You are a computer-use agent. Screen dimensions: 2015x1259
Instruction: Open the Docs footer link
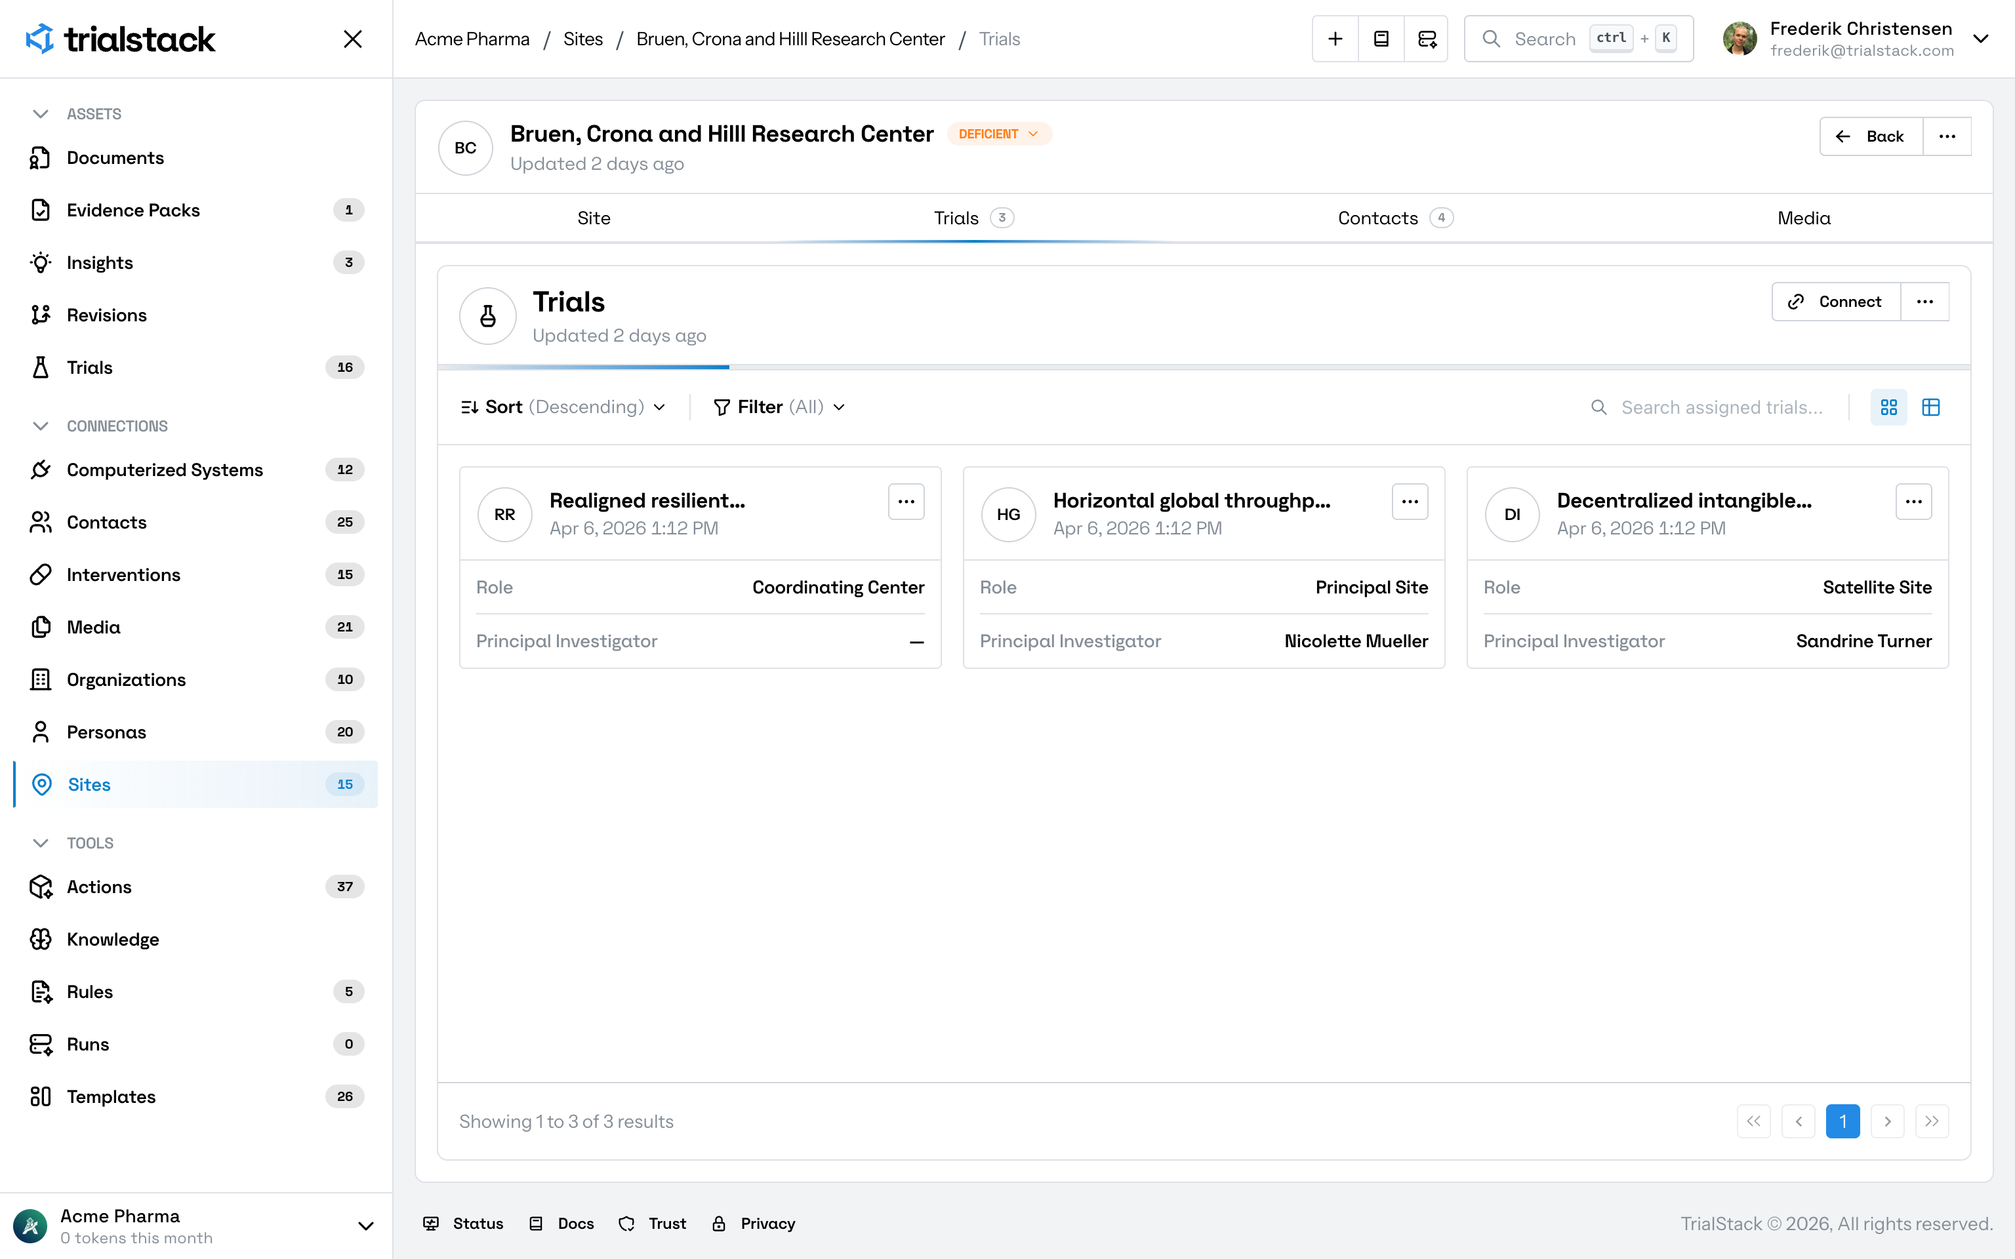point(562,1224)
